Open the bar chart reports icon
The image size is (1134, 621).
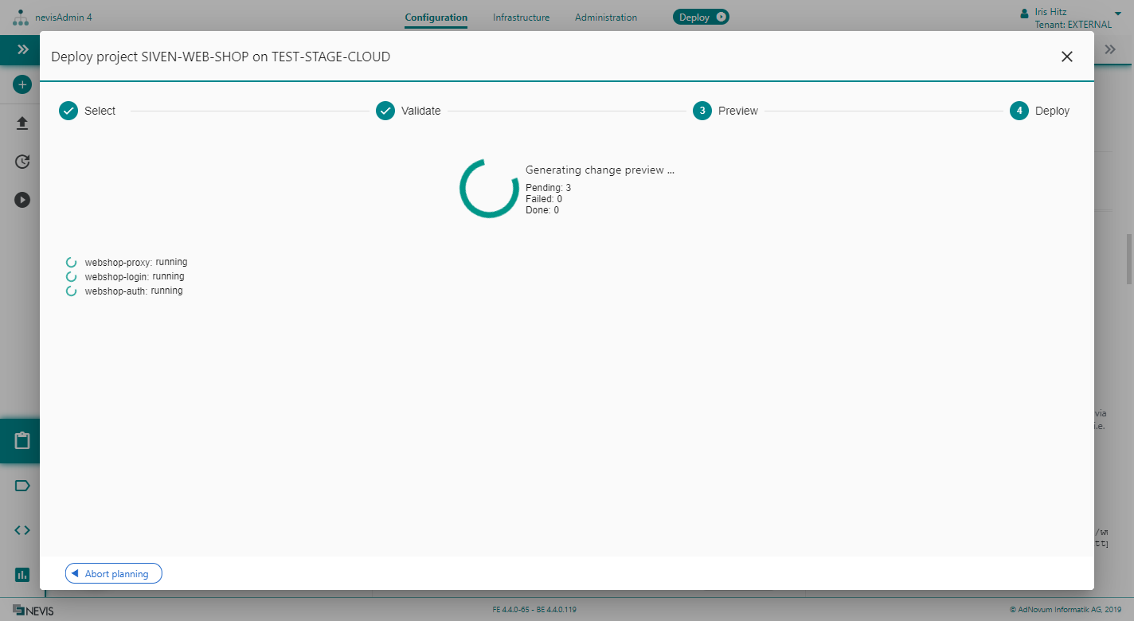[x=22, y=574]
